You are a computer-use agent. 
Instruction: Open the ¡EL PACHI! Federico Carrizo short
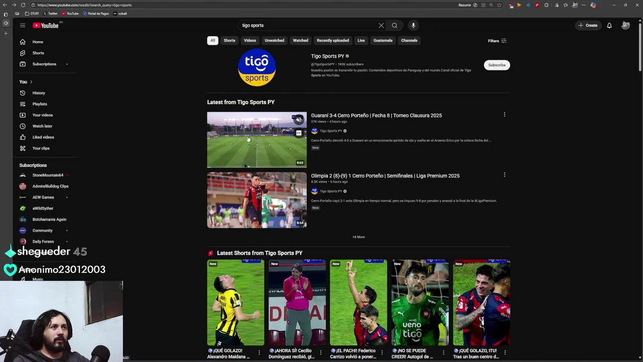(358, 303)
